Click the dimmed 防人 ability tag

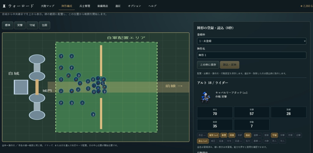click(x=274, y=141)
